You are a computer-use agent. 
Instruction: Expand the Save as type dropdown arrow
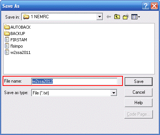(114, 93)
